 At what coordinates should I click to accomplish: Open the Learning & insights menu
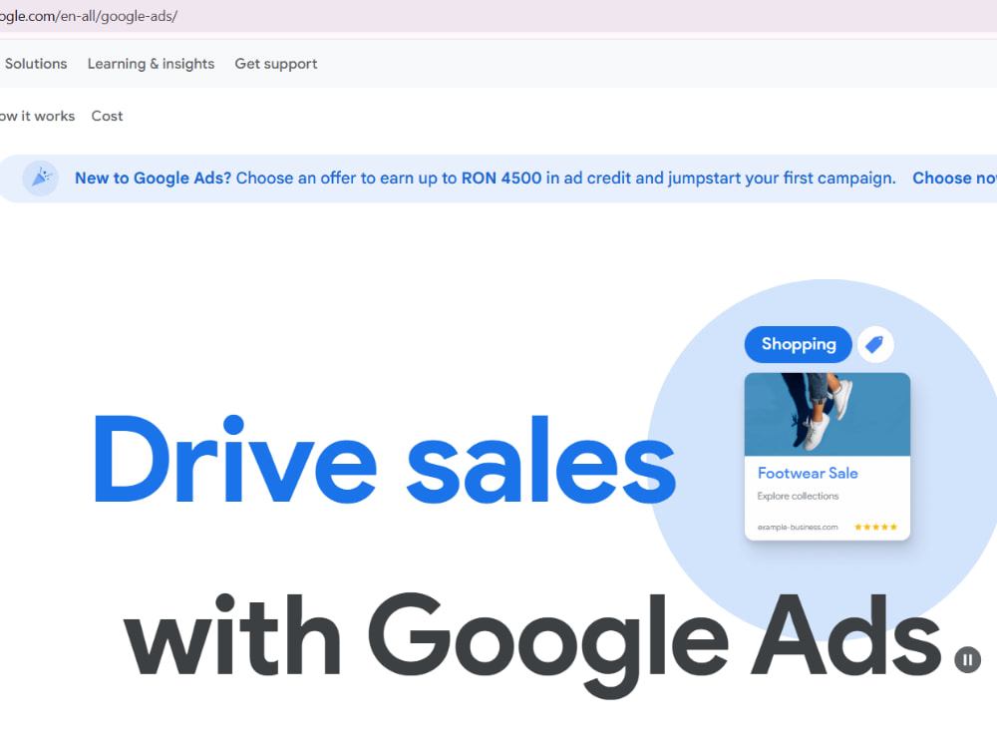pyautogui.click(x=151, y=64)
